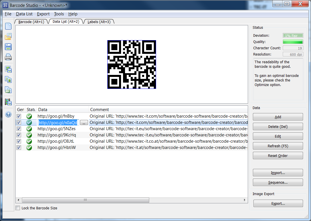Click the Import... button
The width and height of the screenshot is (311, 221).
(x=278, y=173)
